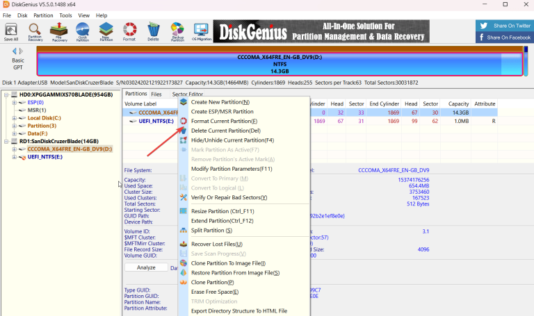Click the Format toolbar icon

pyautogui.click(x=129, y=32)
